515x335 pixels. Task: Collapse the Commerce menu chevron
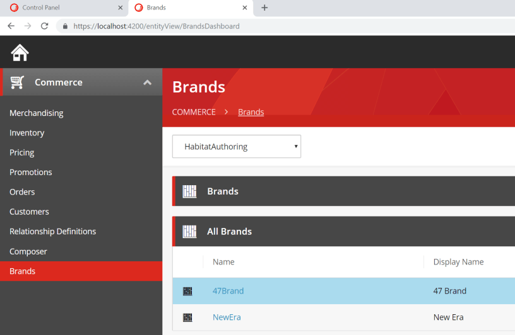pyautogui.click(x=147, y=82)
